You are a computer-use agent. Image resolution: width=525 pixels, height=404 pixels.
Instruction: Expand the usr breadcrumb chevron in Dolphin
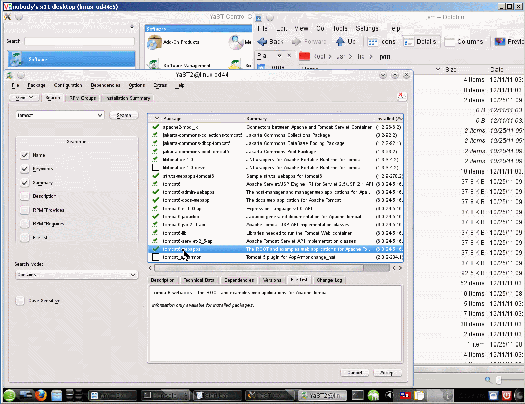[x=350, y=56]
